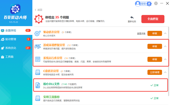The height and width of the screenshot is (105, 171).
Task: Collapse the 驱动状态异常 row chevron
Action: (165, 33)
